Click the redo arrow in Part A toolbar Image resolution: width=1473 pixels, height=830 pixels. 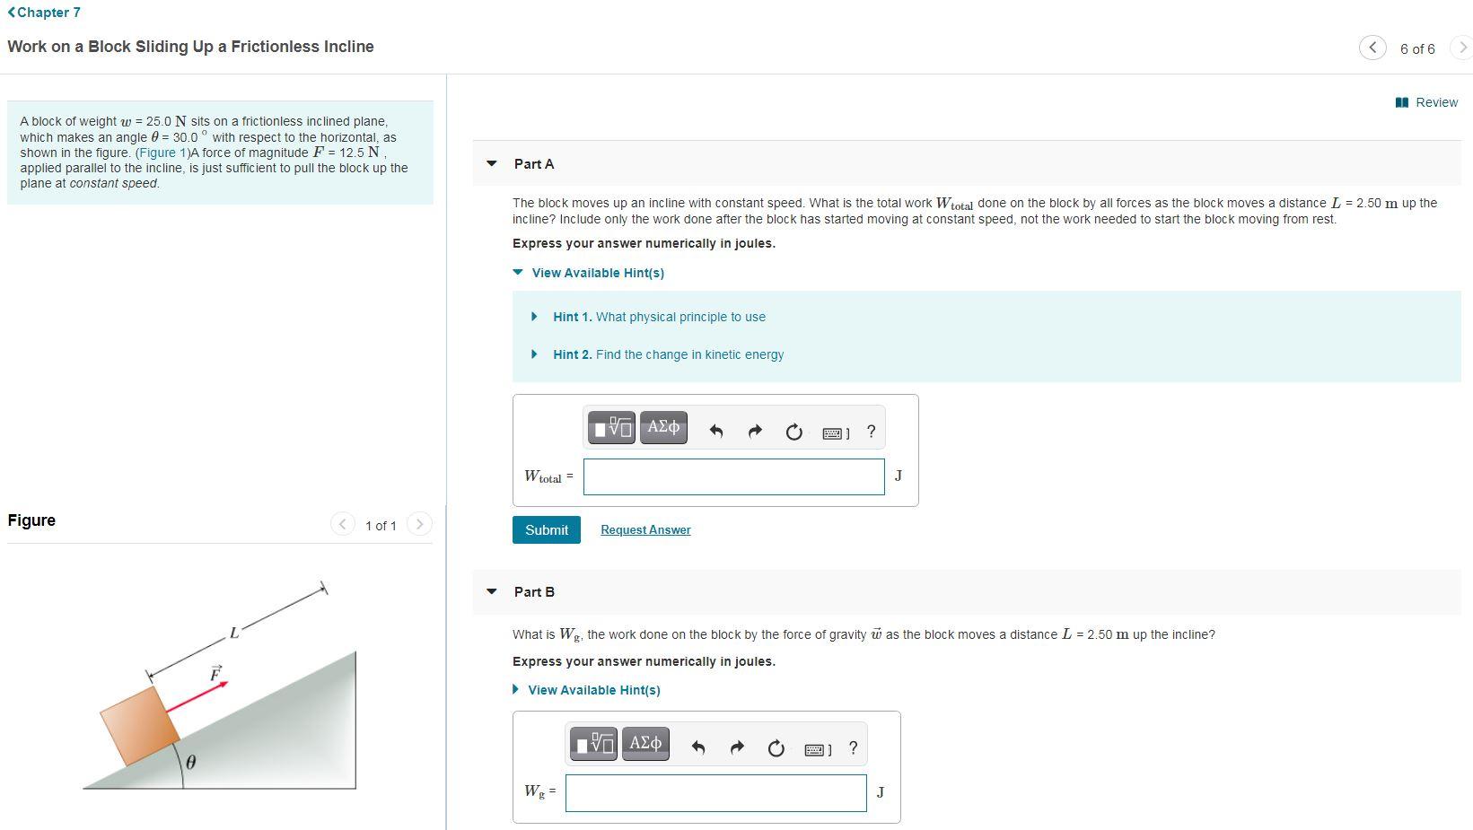point(755,432)
